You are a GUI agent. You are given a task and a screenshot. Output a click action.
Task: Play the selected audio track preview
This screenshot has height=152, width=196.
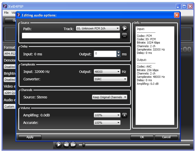[124, 29]
